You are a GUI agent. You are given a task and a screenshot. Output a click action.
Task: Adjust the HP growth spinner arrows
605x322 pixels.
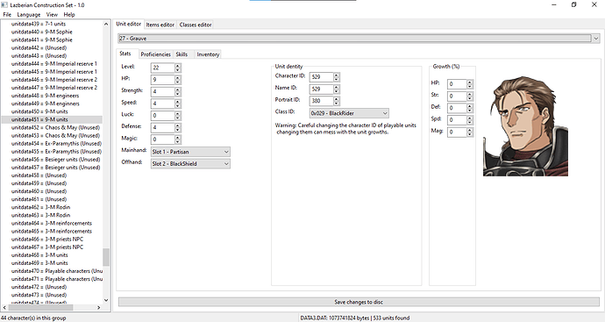coord(470,84)
